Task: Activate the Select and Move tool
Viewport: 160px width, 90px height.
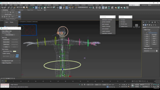Action: coord(36,7)
